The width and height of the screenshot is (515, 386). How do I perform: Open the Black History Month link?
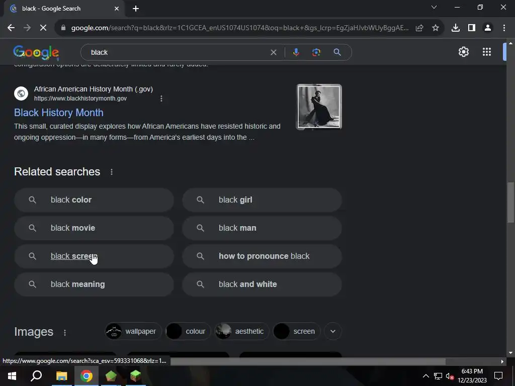[x=59, y=113]
